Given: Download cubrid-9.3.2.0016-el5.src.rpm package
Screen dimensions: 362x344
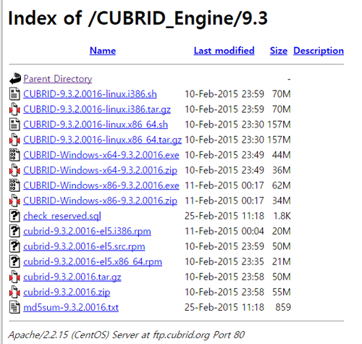Looking at the screenshot, I should [x=84, y=246].
